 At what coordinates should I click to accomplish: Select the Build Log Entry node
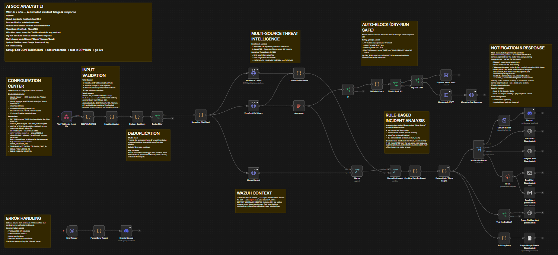pos(504,238)
